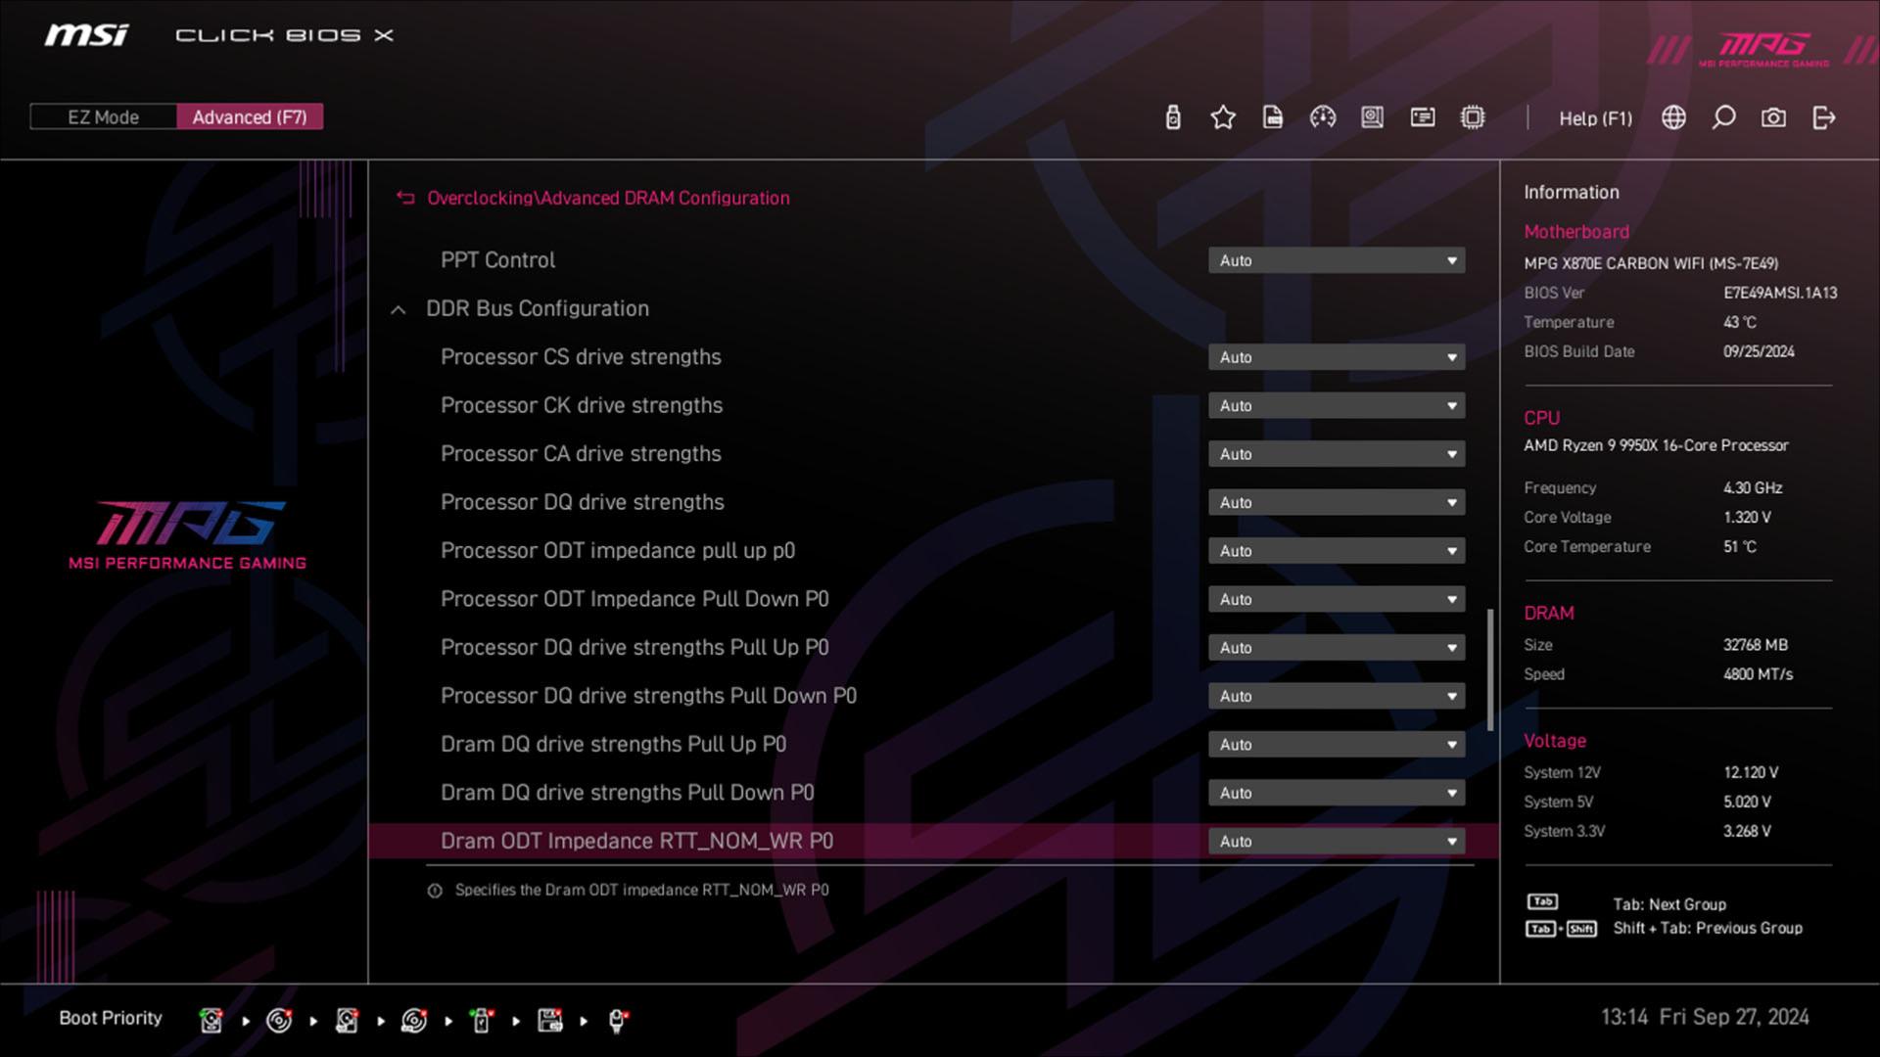Open Help (F1)
Viewport: 1880px width, 1057px height.
coord(1595,118)
